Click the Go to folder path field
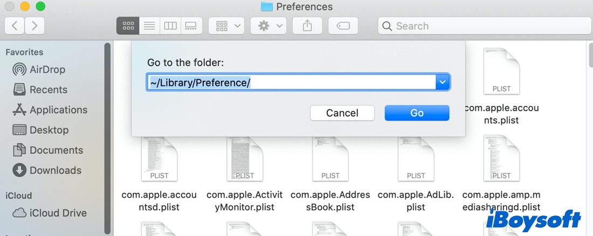593x236 pixels. pos(291,82)
